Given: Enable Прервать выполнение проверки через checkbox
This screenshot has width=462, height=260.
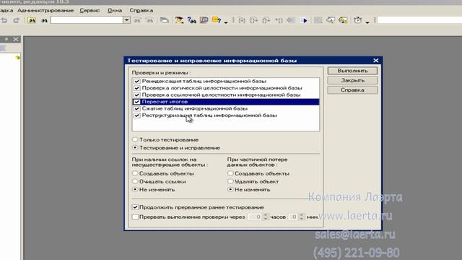Looking at the screenshot, I should coord(135,217).
